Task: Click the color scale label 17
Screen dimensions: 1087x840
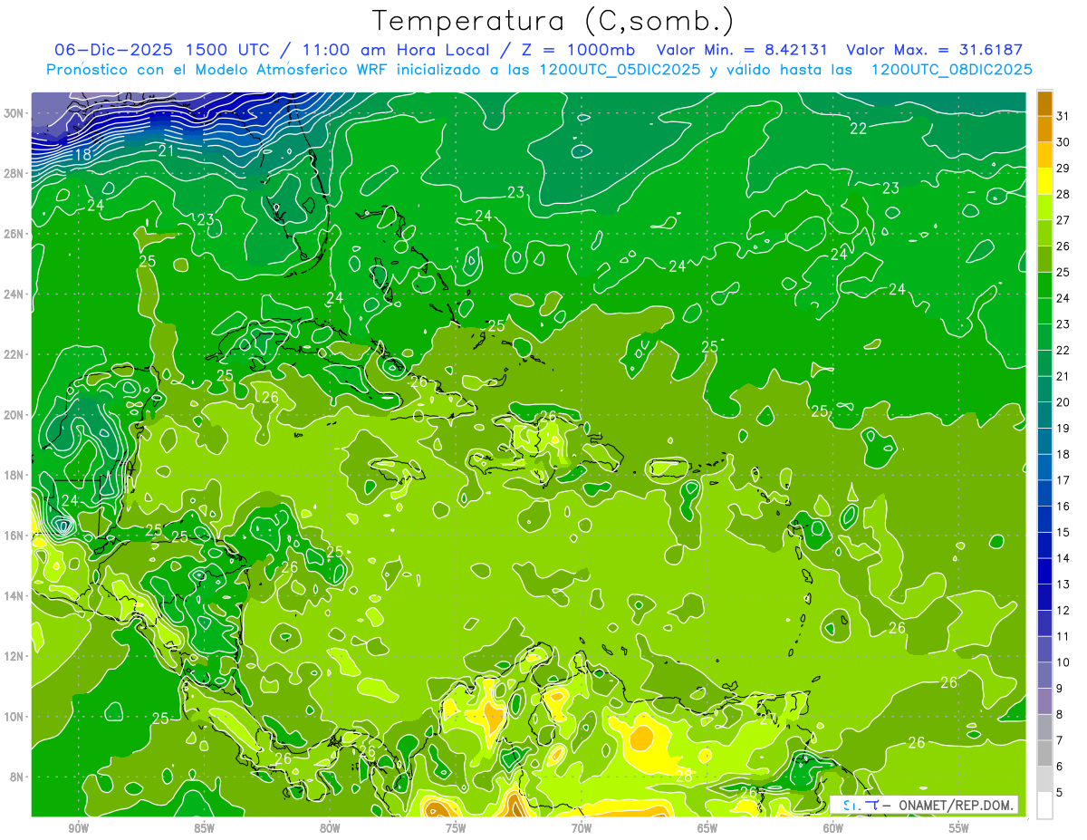Action: pyautogui.click(x=1063, y=480)
